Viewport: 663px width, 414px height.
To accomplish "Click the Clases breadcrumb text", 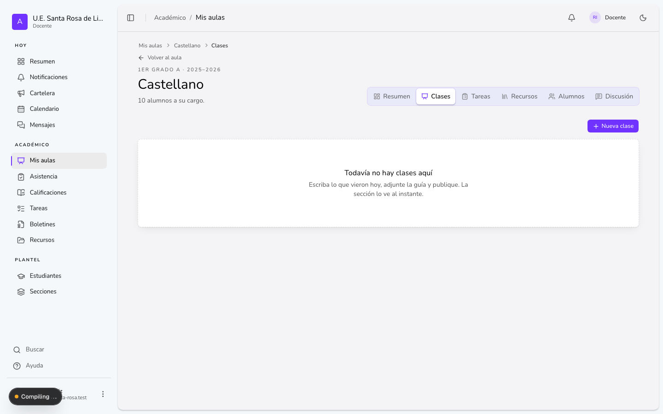I will 220,46.
